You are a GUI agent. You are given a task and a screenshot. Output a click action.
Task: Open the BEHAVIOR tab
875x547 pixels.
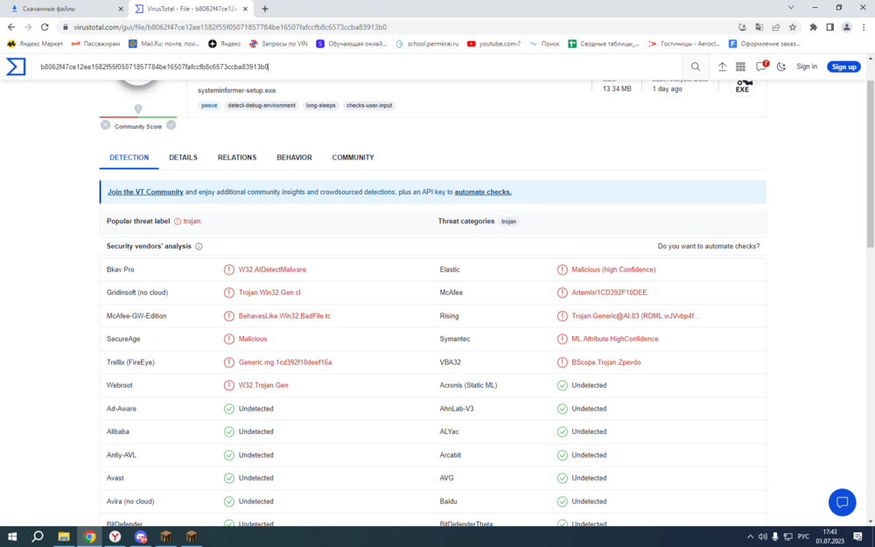pyautogui.click(x=294, y=158)
